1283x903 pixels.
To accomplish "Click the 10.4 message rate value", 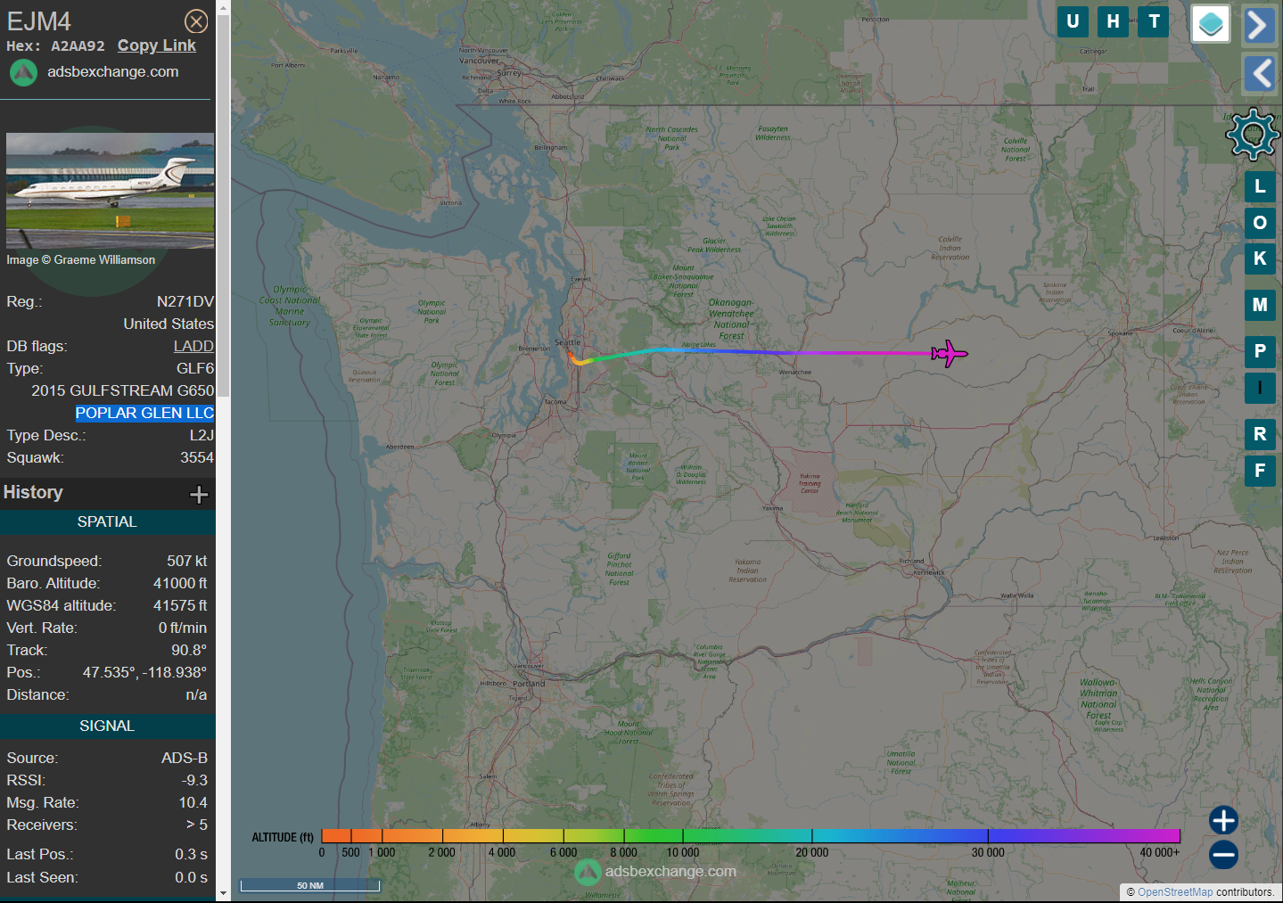I will click(x=193, y=802).
